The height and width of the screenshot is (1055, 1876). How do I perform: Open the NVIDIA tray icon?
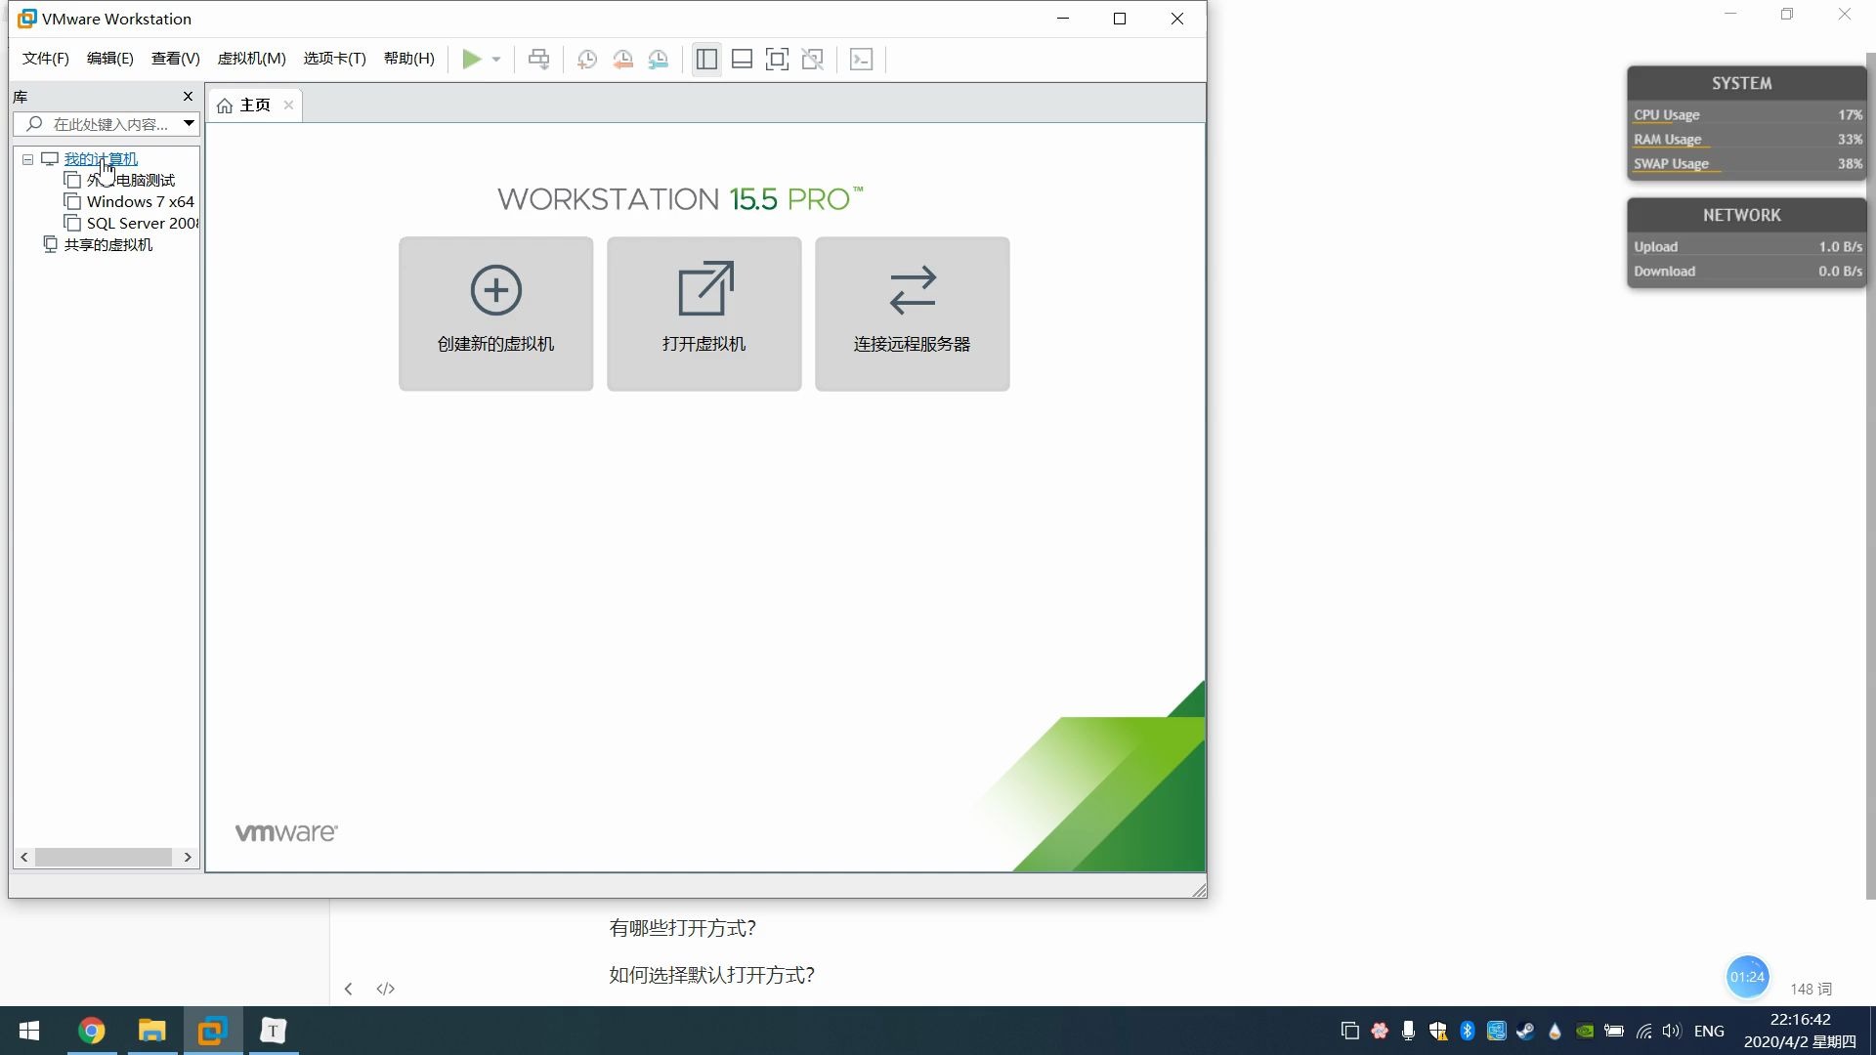click(1585, 1031)
